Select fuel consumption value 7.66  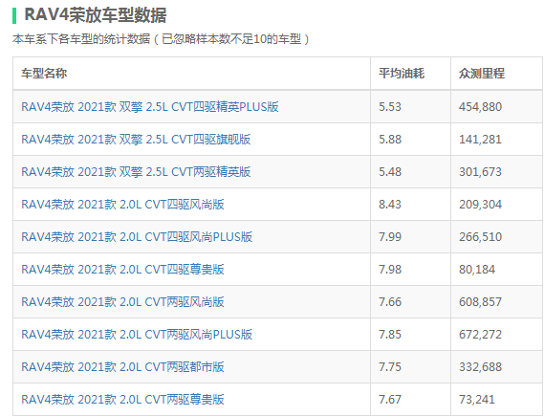coord(390,302)
